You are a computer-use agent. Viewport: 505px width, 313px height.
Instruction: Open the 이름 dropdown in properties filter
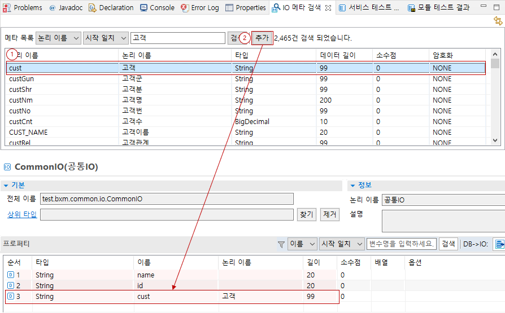(x=302, y=244)
